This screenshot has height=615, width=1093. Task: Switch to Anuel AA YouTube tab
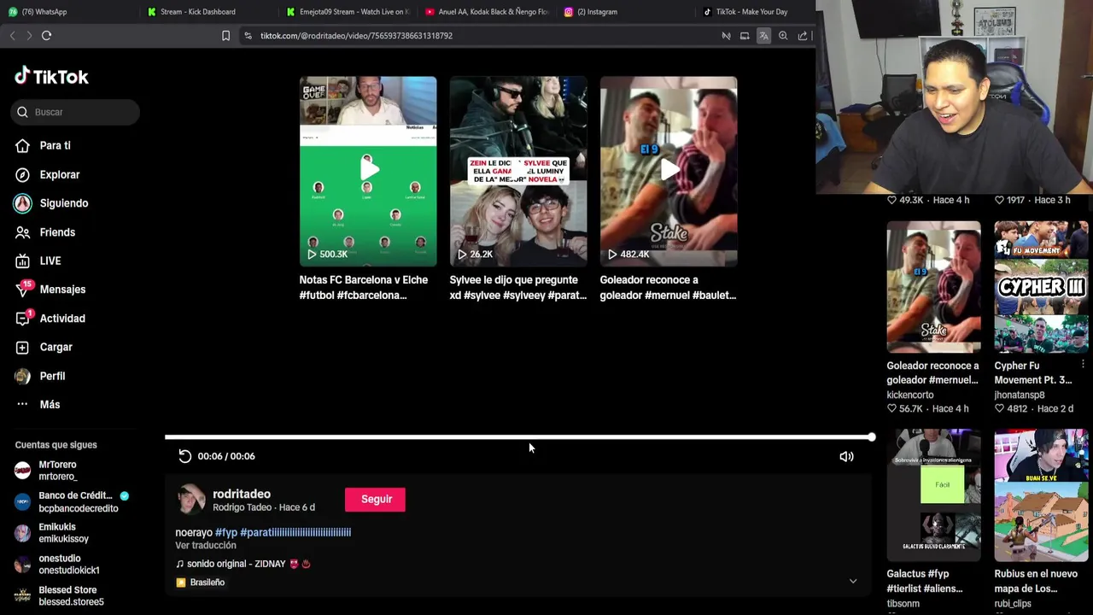coord(487,12)
